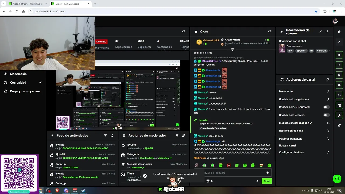The width and height of the screenshot is (345, 194).
Task: Click the shop icon below message box
Action: (x=208, y=181)
